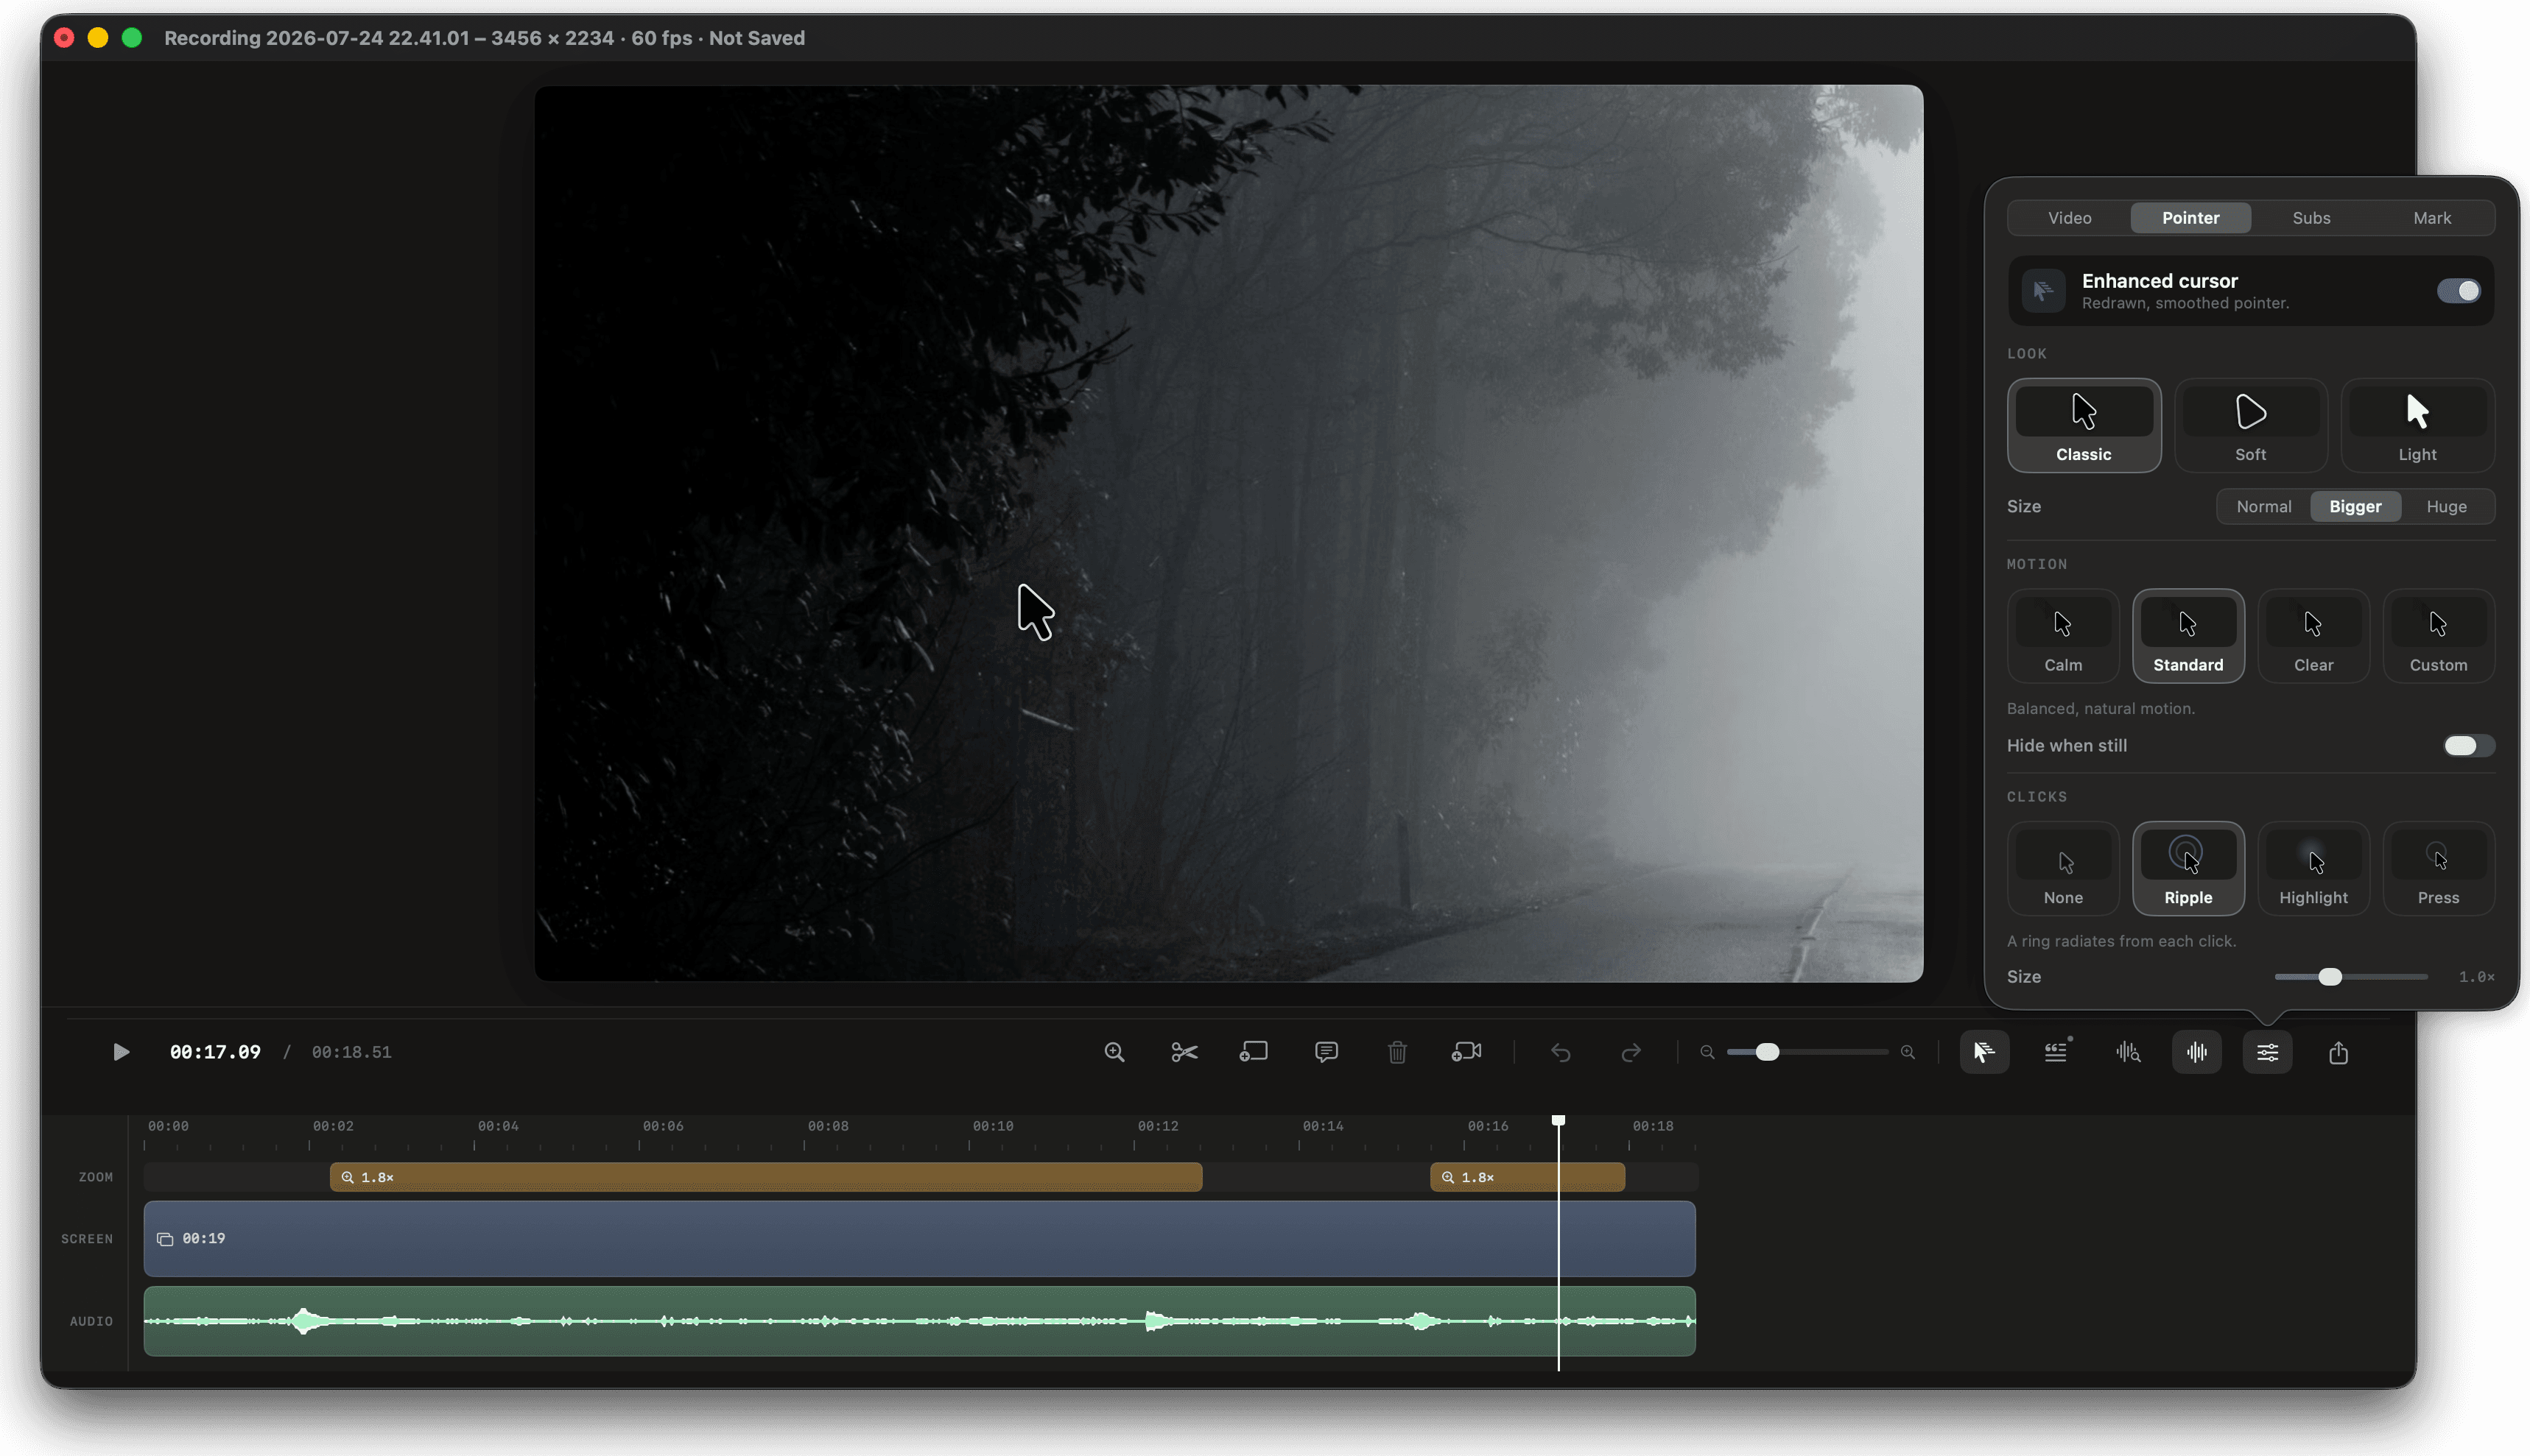Click the video preview canvas

point(1229,533)
